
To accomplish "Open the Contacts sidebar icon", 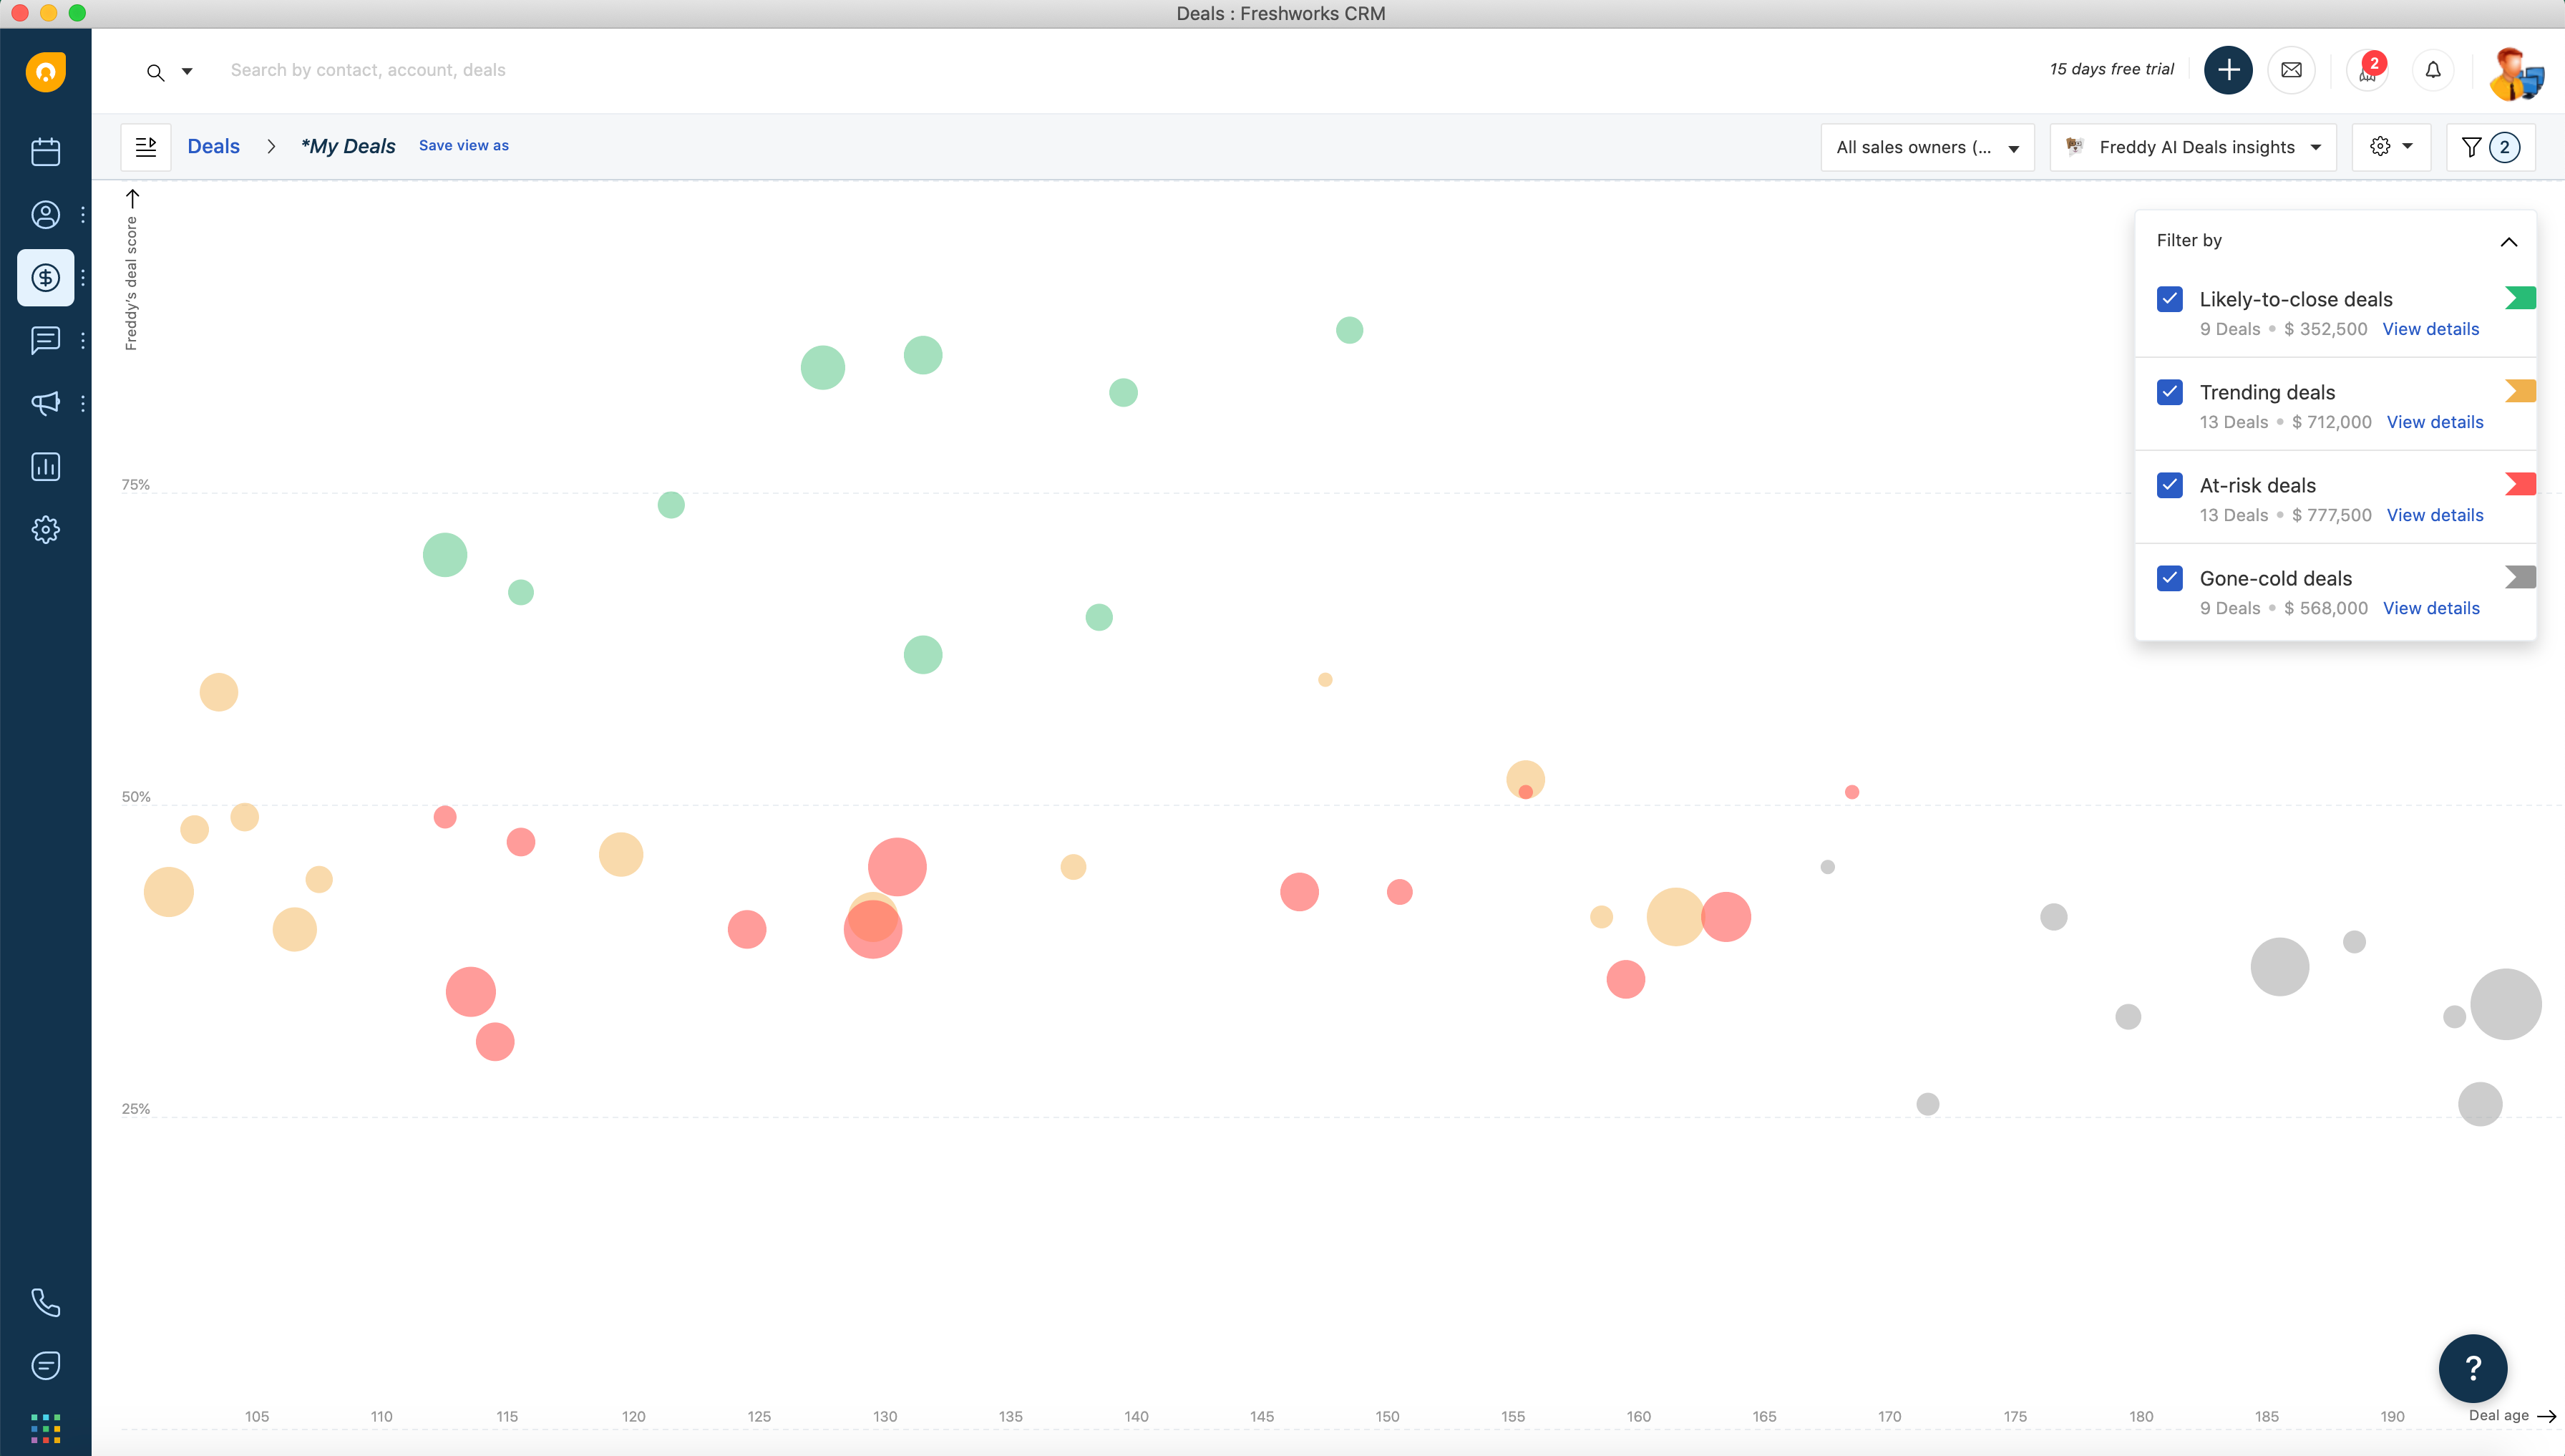I will click(45, 215).
